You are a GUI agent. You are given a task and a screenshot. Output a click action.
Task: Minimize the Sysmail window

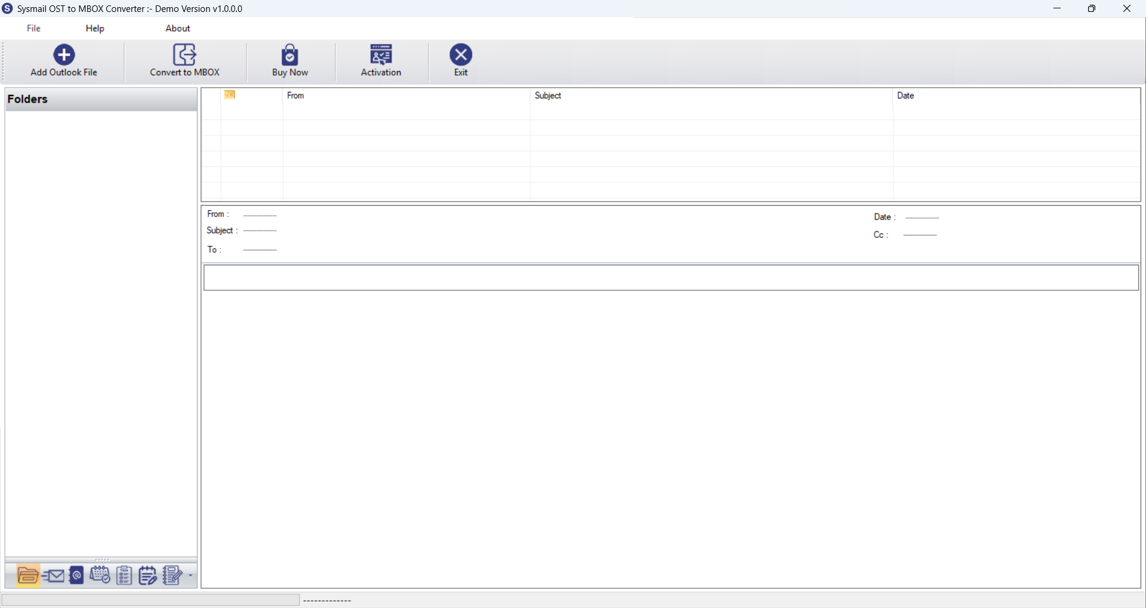(1057, 8)
